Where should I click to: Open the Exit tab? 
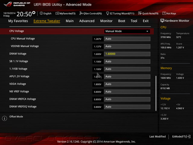146,21
